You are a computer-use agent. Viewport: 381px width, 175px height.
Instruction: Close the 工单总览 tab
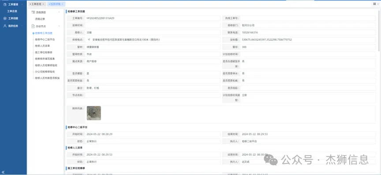(43, 4)
